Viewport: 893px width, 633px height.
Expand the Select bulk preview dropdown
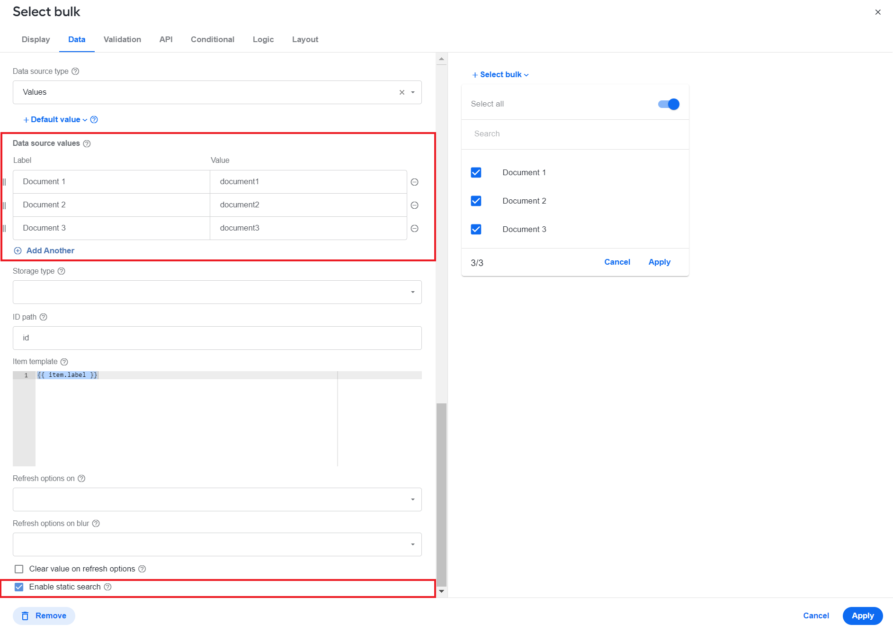pos(500,75)
